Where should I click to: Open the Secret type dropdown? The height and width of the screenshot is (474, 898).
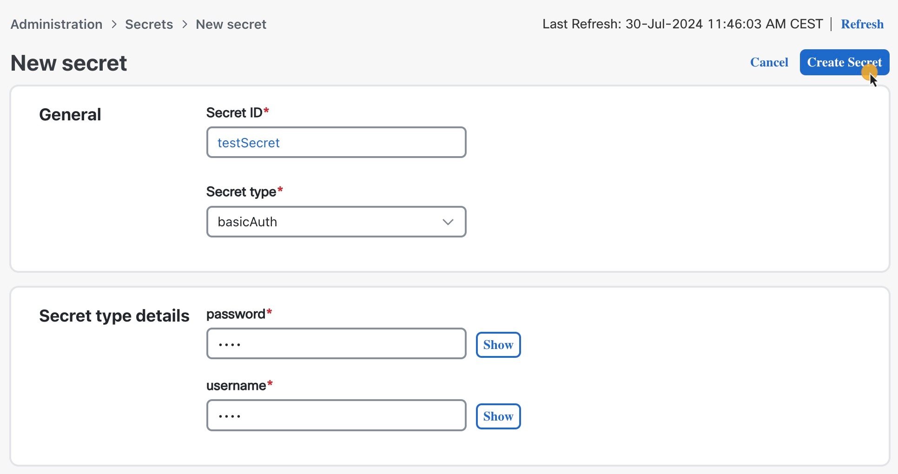336,222
